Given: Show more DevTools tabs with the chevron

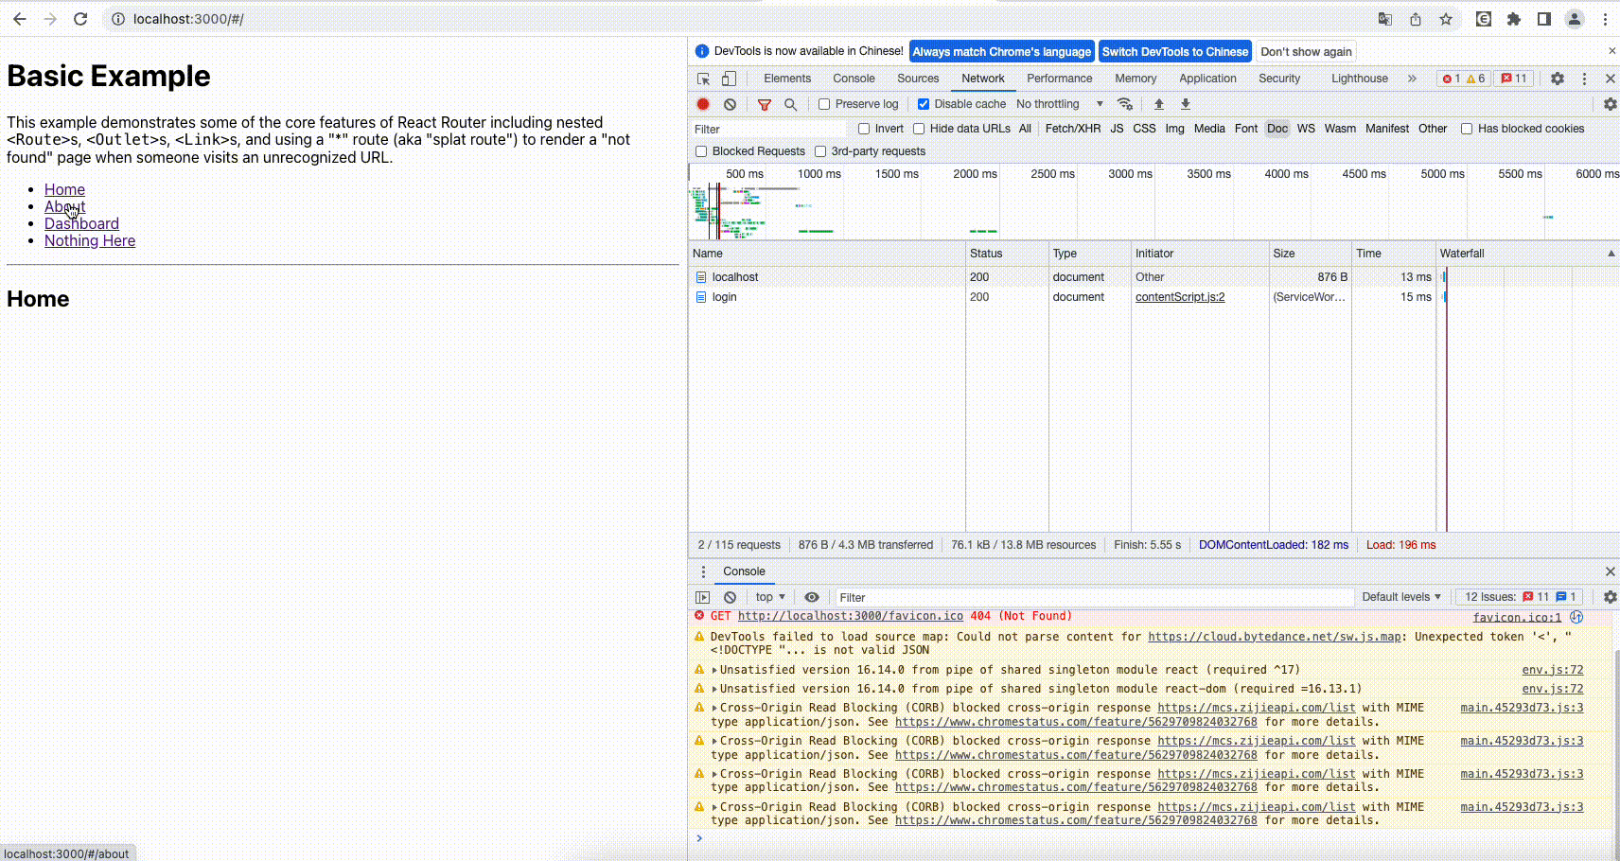Looking at the screenshot, I should point(1412,79).
